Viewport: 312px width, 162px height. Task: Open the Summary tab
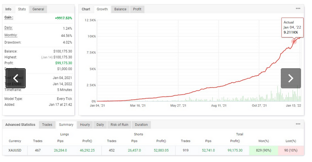66,125
